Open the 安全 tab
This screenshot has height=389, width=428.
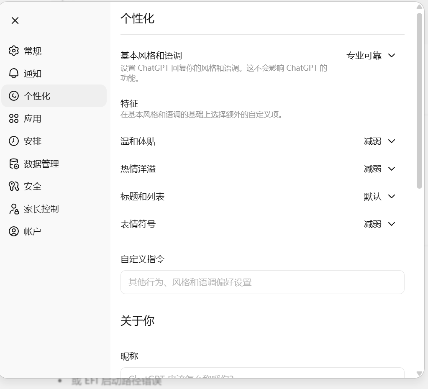tap(54, 187)
